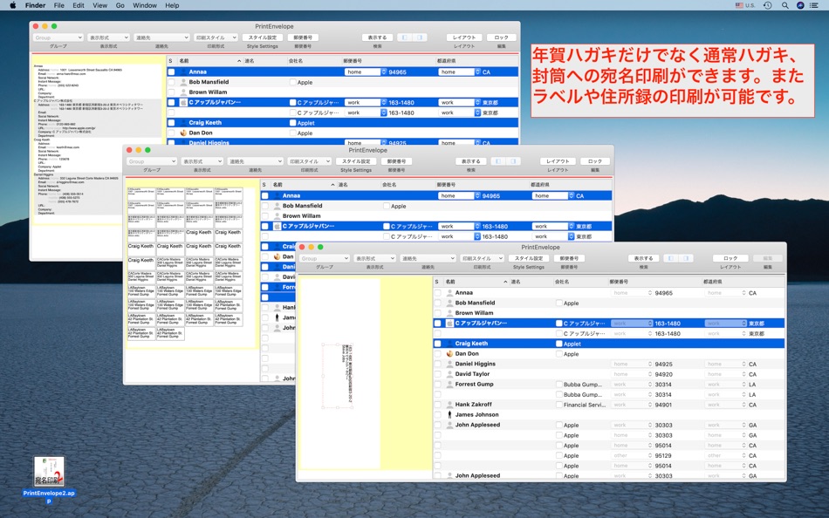Open Time Machine icon in menu bar
Screen dimensions: 829x518
(767, 5)
